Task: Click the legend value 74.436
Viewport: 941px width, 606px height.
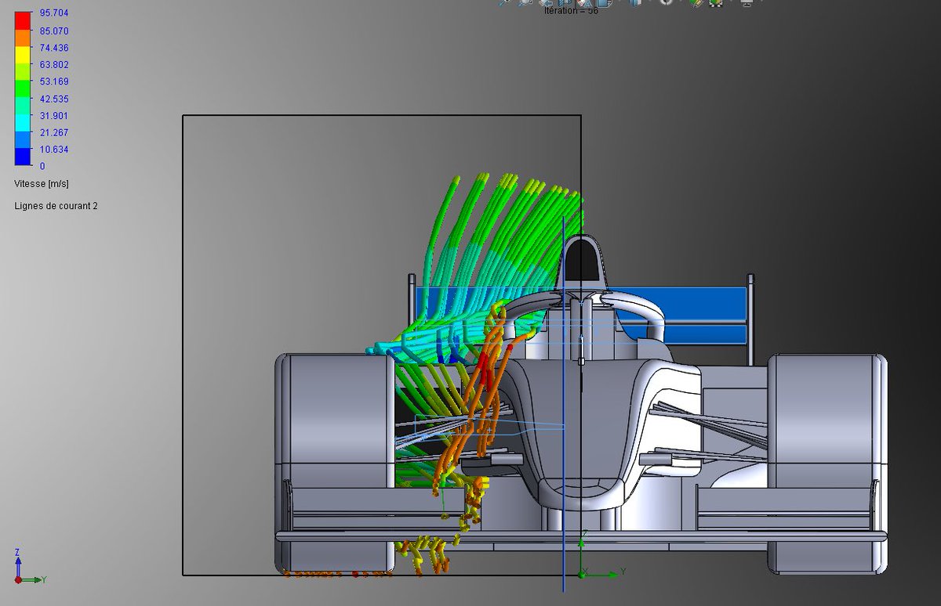Action: coord(54,49)
